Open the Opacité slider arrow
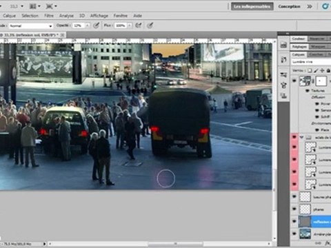The height and width of the screenshot is (248, 331). click(x=88, y=25)
